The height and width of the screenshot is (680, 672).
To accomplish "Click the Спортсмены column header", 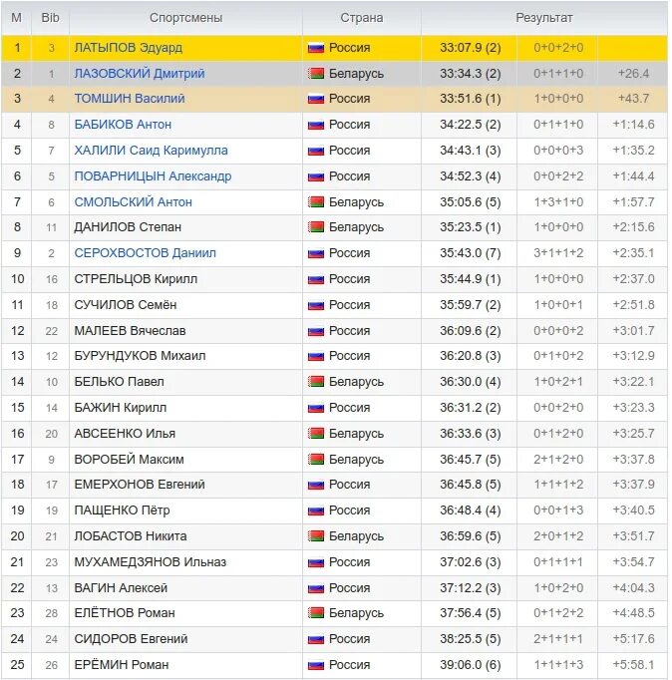I will 186,18.
